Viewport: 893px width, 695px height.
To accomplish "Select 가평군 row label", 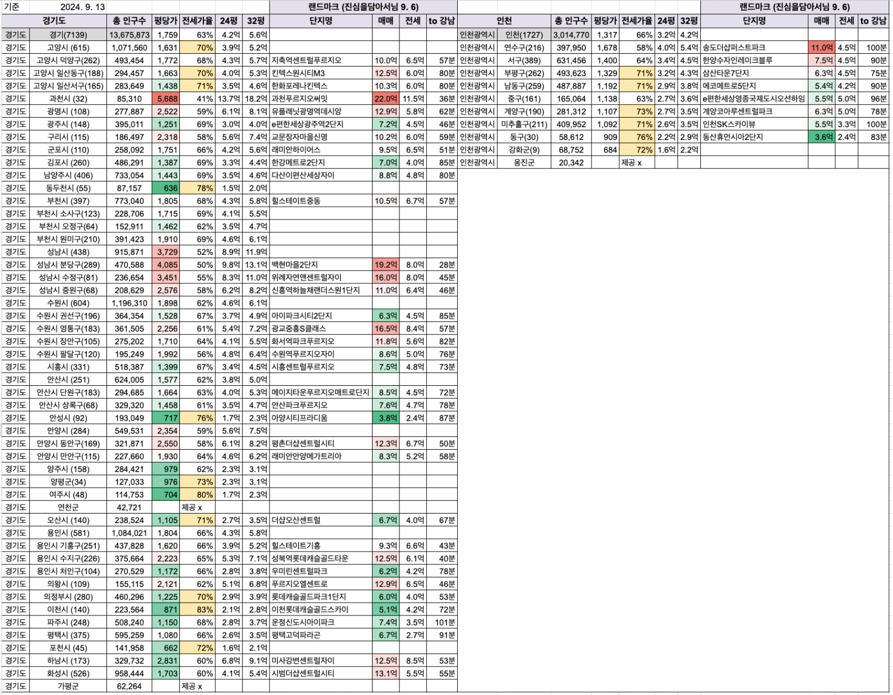I will pos(68,686).
